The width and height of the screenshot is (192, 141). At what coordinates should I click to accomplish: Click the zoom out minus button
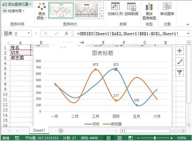pos(138,138)
